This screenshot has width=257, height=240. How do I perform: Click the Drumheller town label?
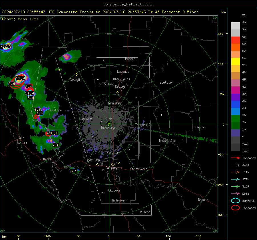pyautogui.click(x=167, y=141)
